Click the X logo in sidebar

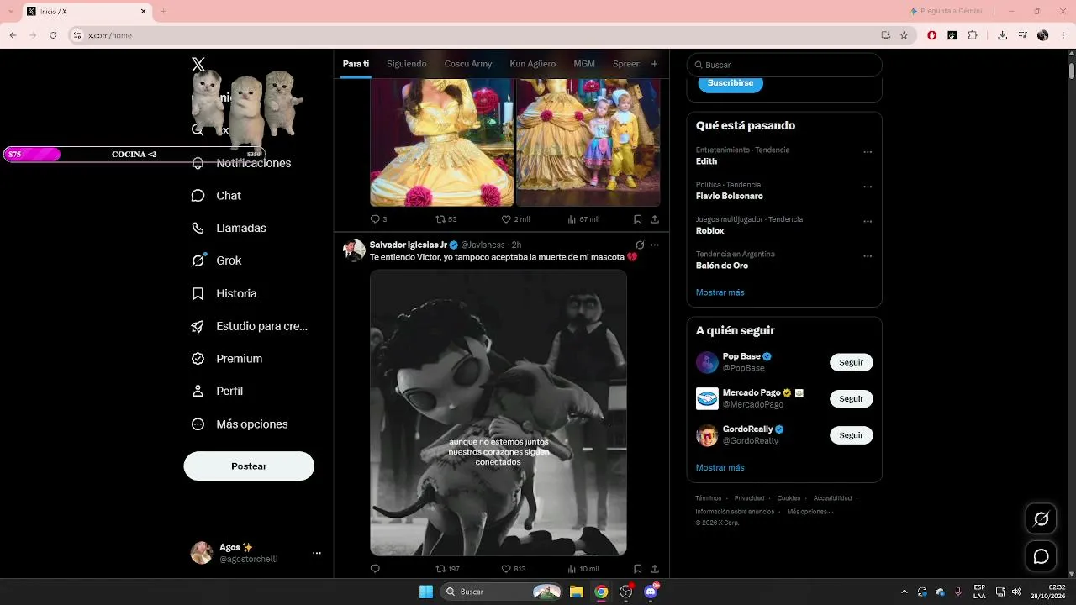(198, 65)
